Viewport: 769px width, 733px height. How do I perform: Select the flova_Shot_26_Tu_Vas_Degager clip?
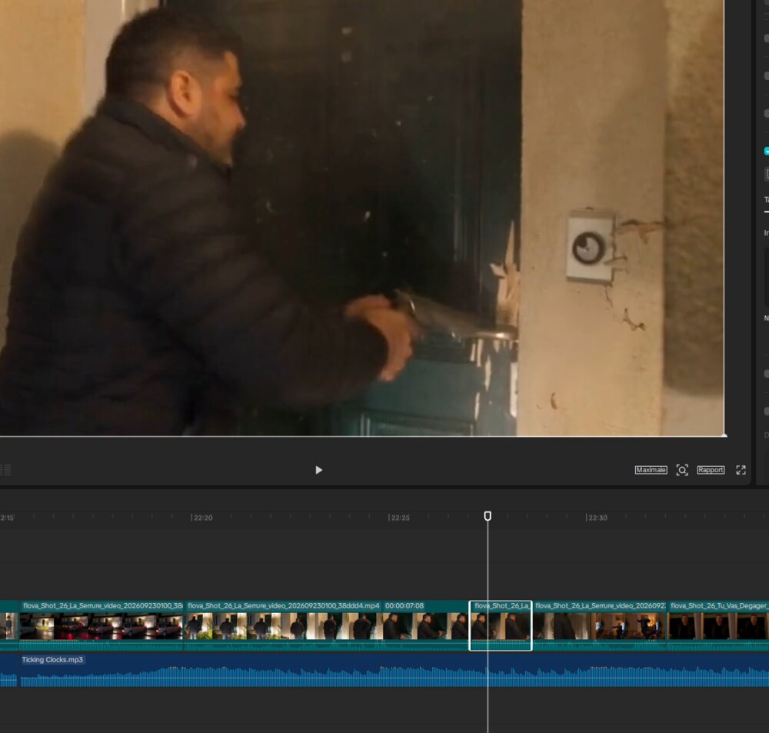(718, 625)
